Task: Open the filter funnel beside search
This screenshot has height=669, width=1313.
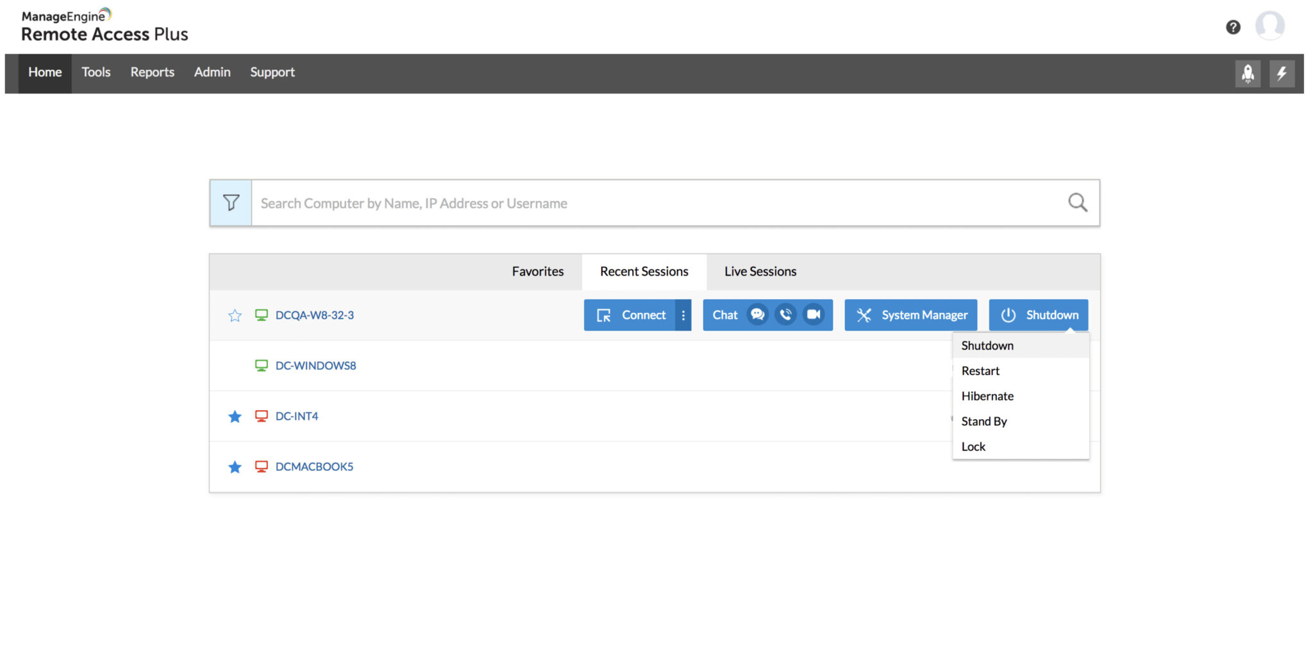Action: (x=231, y=202)
